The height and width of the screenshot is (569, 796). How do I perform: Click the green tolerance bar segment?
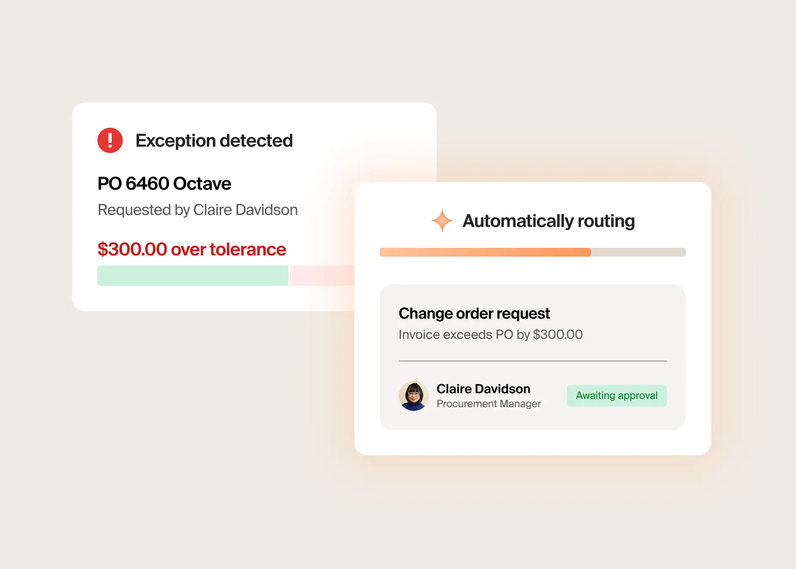click(193, 276)
